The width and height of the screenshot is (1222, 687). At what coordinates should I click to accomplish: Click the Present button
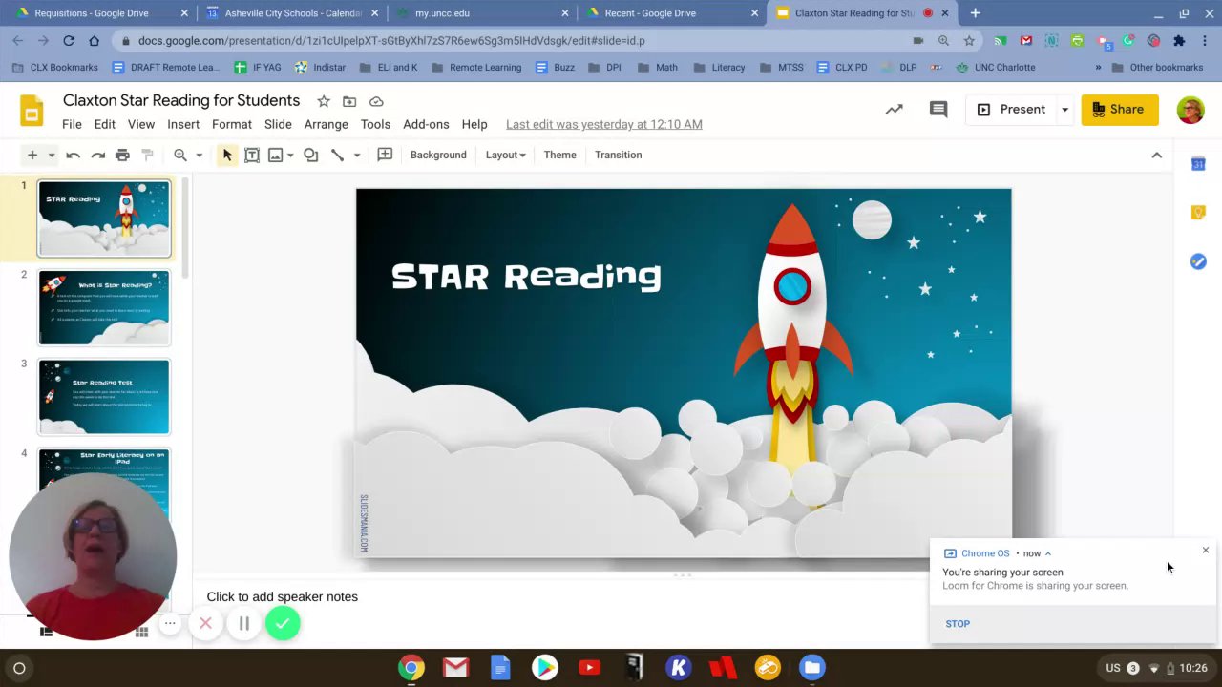(x=1011, y=110)
